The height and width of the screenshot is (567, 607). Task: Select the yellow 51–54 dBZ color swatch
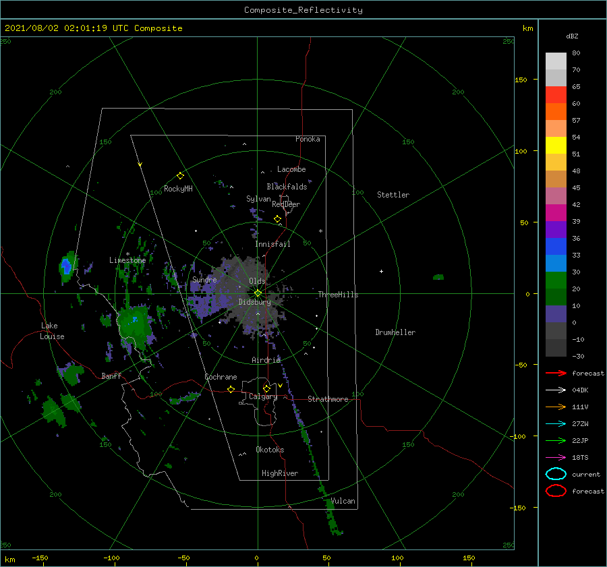pos(556,145)
